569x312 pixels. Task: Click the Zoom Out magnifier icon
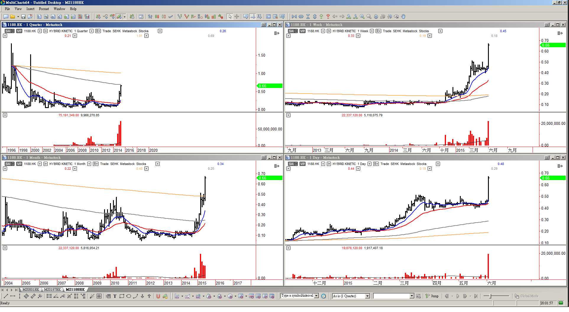(369, 17)
